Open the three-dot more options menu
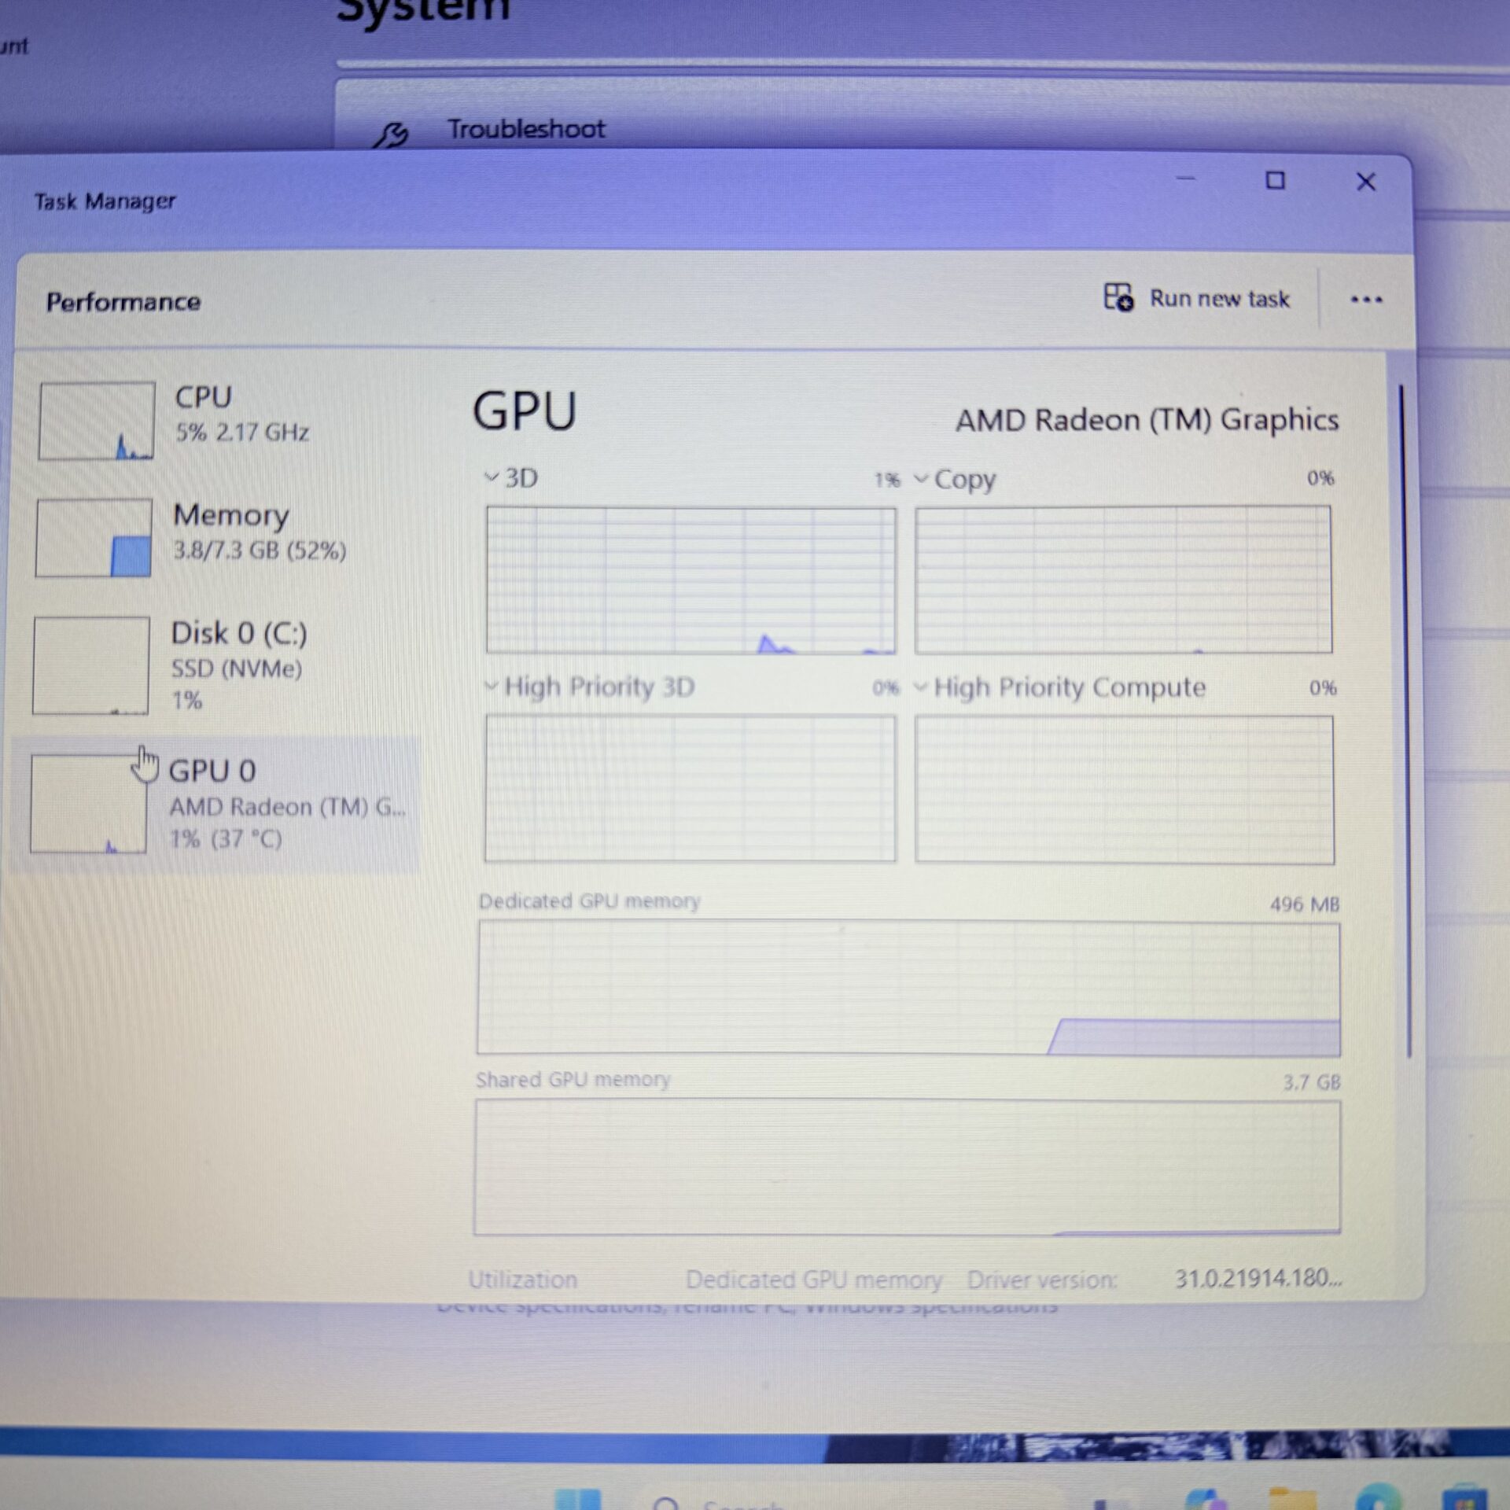 (1366, 300)
